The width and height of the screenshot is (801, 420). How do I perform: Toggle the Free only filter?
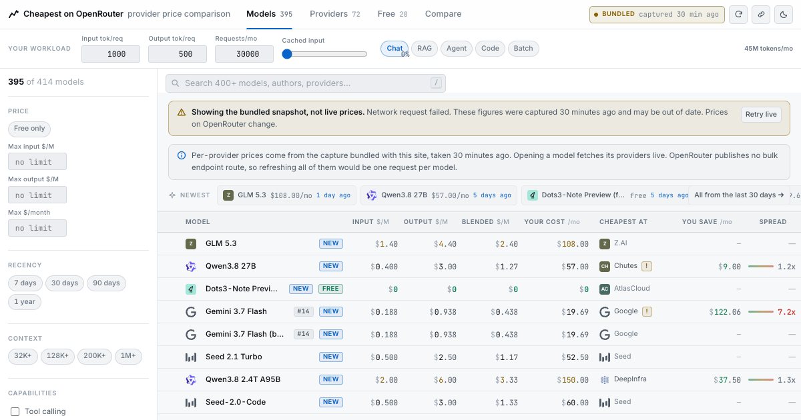(29, 129)
